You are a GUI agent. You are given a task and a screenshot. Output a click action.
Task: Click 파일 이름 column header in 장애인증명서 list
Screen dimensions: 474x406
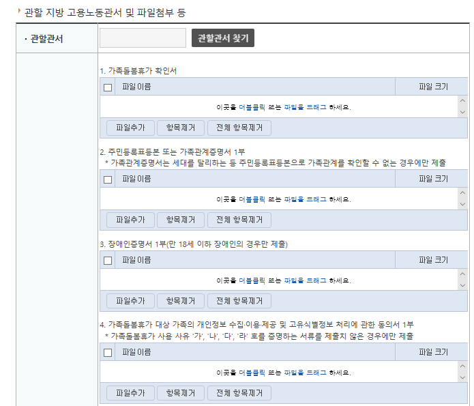255,260
